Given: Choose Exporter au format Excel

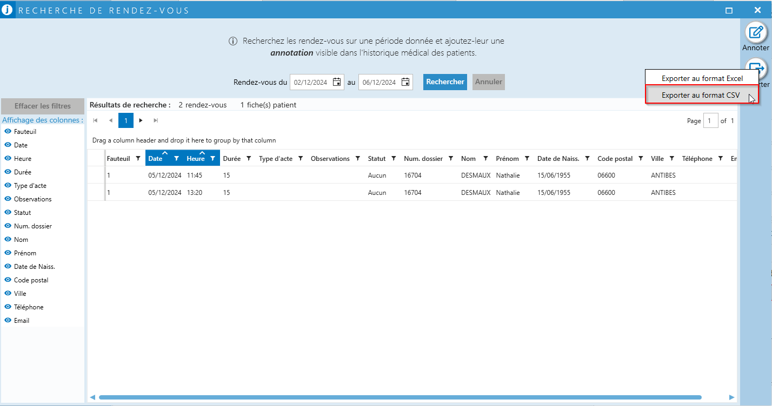Looking at the screenshot, I should tap(702, 78).
